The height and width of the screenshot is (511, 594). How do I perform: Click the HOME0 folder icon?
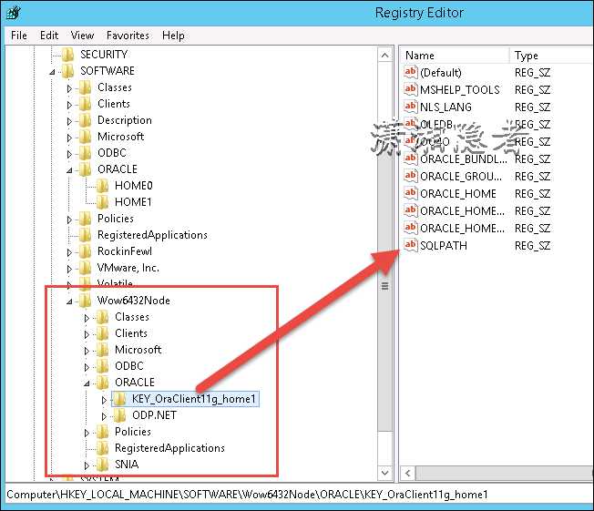(x=102, y=186)
